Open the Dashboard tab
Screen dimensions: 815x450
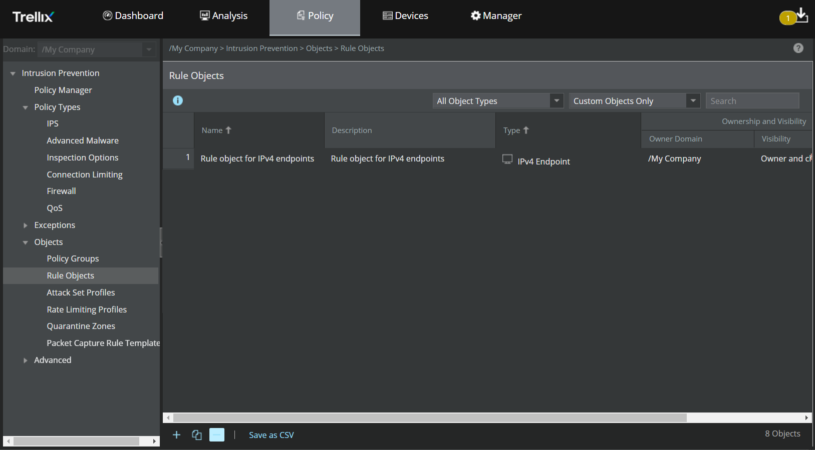point(133,15)
